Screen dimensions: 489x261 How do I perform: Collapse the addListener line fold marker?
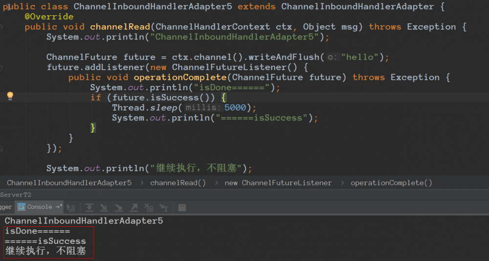point(1,68)
